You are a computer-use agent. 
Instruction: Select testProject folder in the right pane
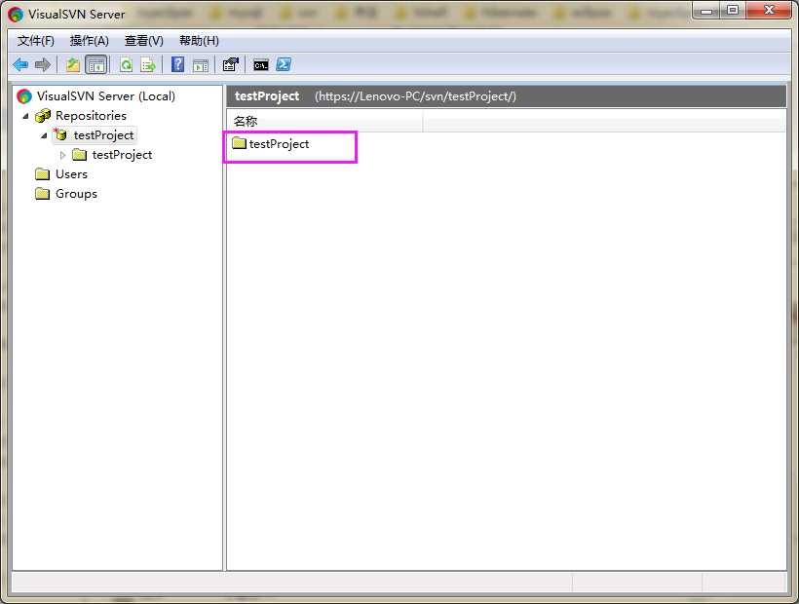(x=279, y=144)
